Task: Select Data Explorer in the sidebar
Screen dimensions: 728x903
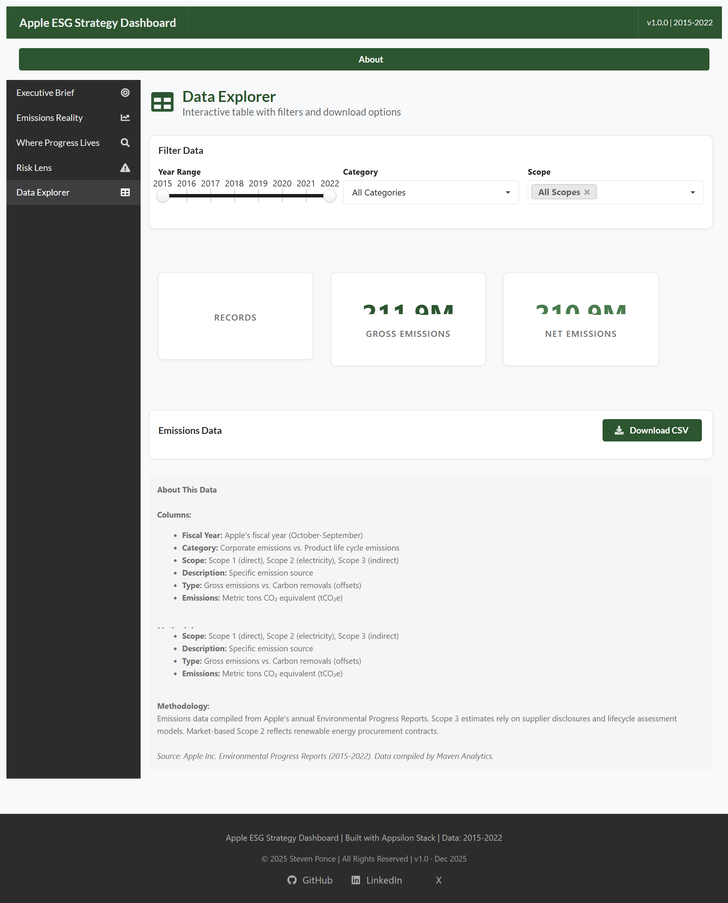Action: [74, 192]
